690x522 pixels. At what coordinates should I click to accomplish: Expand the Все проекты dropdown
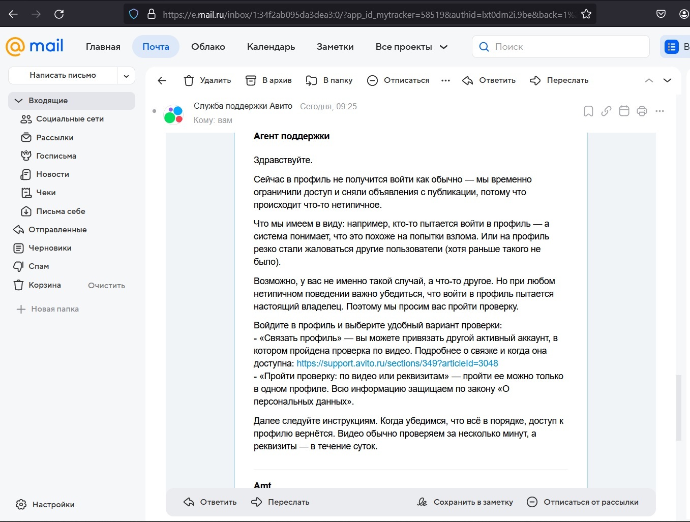coord(411,47)
